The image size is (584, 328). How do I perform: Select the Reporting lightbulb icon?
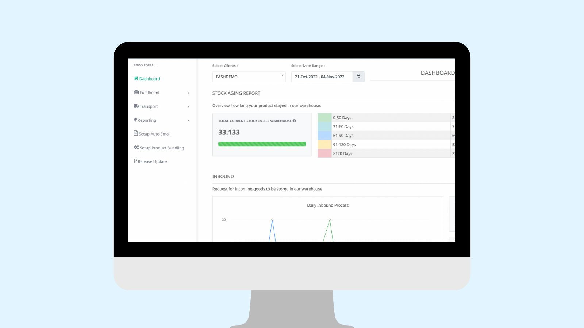coord(135,120)
